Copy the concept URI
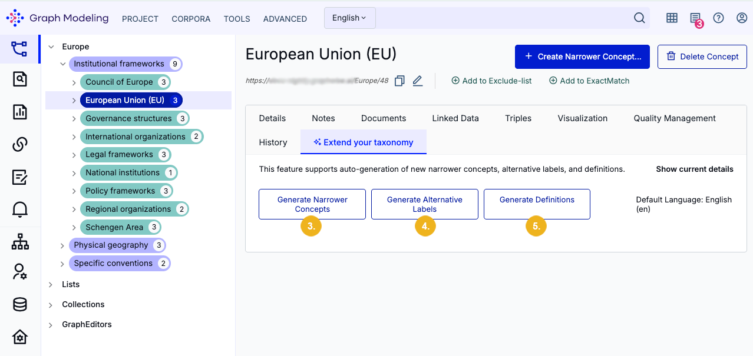This screenshot has height=356, width=753. [399, 81]
